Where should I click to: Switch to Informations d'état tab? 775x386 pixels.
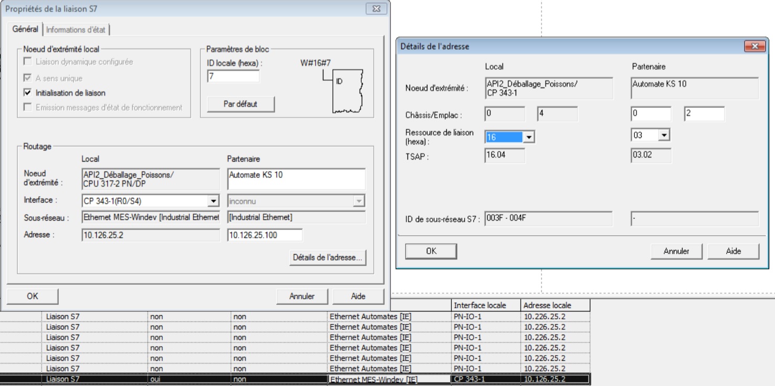point(76,29)
